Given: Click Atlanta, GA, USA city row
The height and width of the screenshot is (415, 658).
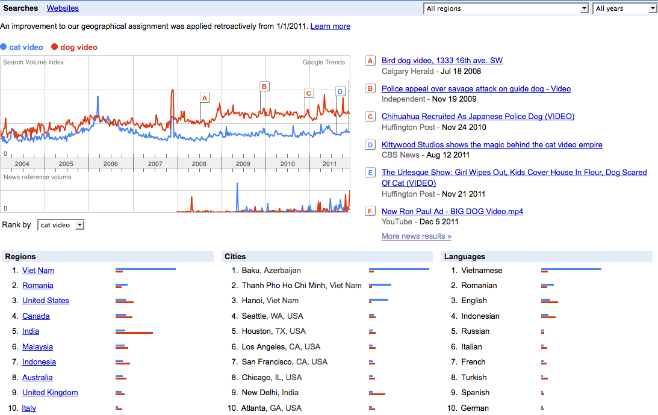Looking at the screenshot, I should click(x=271, y=408).
